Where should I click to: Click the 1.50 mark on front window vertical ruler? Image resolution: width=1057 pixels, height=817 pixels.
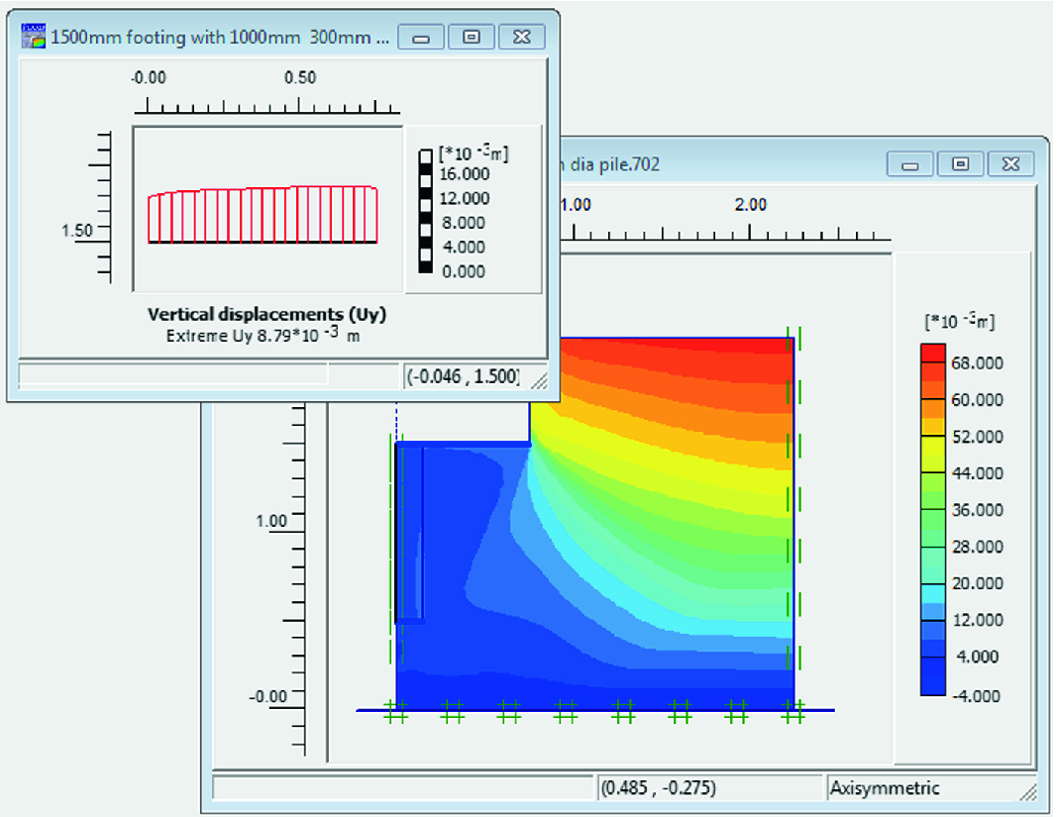coord(77,231)
